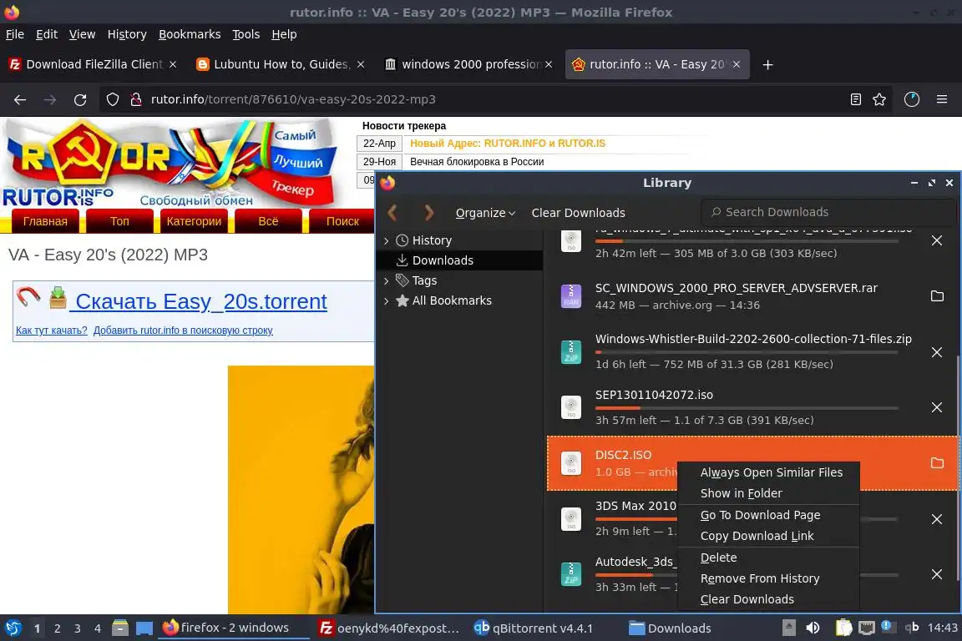Open the Help menu
The width and height of the screenshot is (962, 641).
tap(284, 34)
